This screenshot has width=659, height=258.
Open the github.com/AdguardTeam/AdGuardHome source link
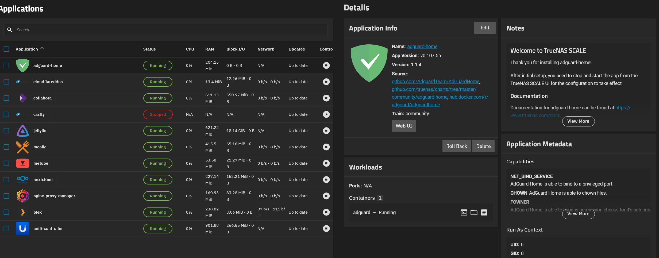tap(436, 82)
